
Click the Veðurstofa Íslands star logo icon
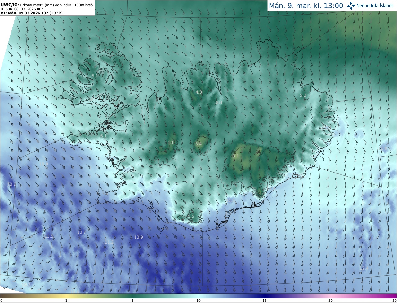pyautogui.click(x=351, y=6)
